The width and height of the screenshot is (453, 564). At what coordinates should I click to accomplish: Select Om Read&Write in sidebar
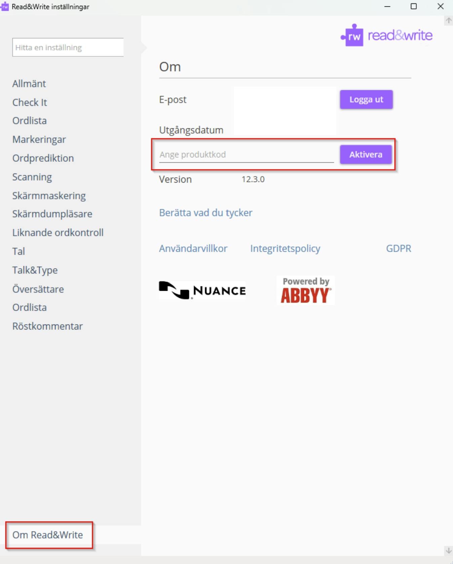tap(48, 535)
